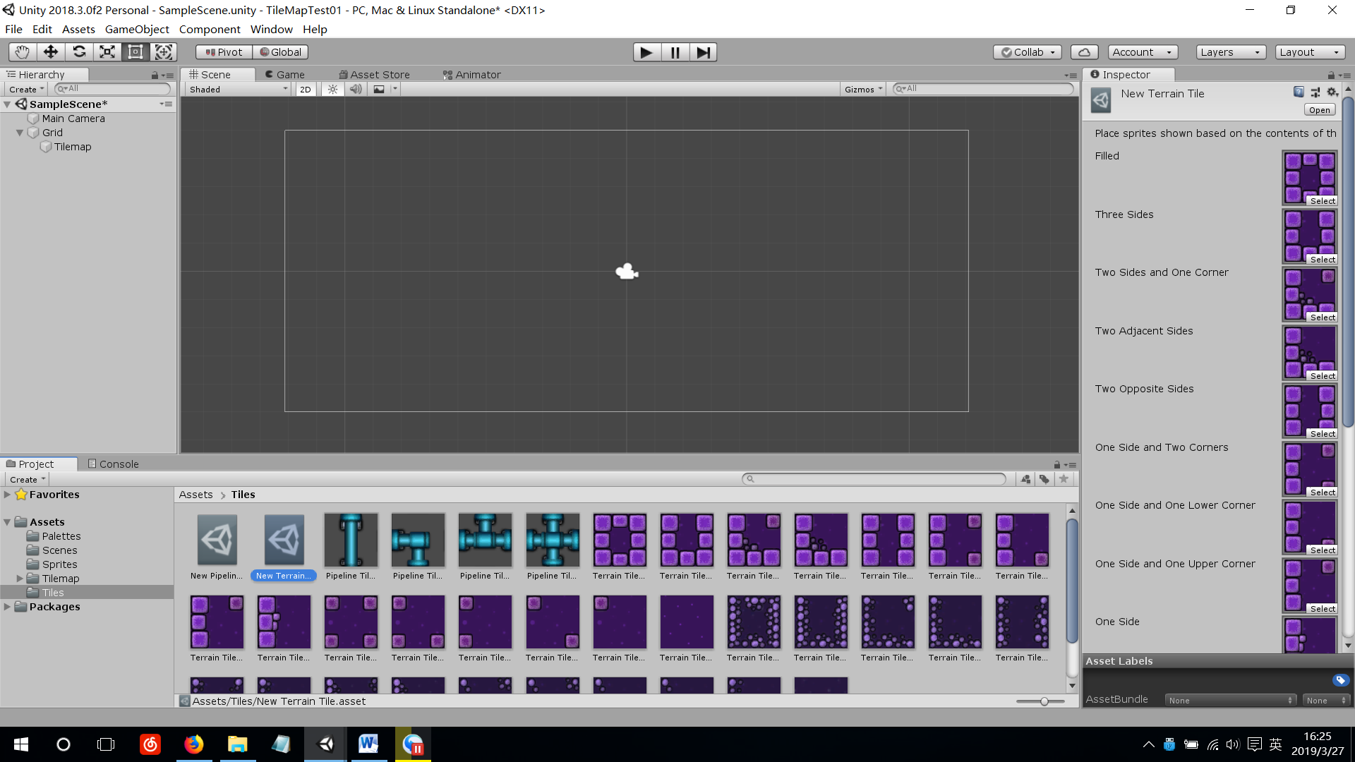Select the Rect Transform tool

[x=135, y=52]
